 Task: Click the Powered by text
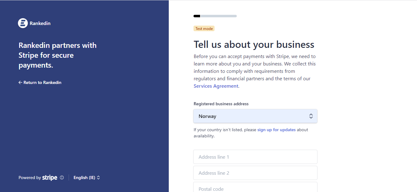pyautogui.click(x=30, y=177)
